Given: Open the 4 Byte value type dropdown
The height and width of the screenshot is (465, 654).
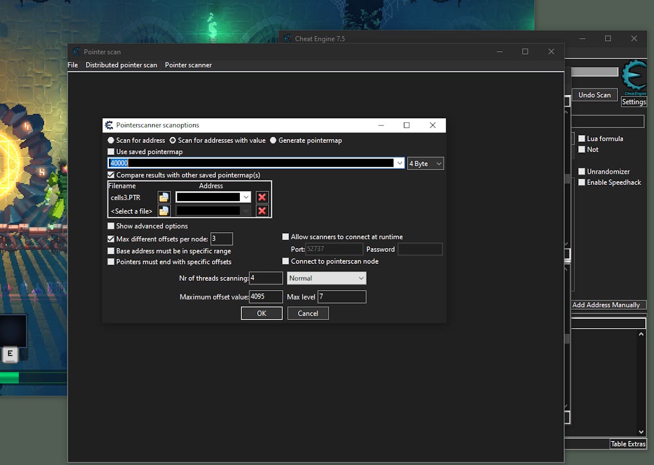Looking at the screenshot, I should point(425,164).
